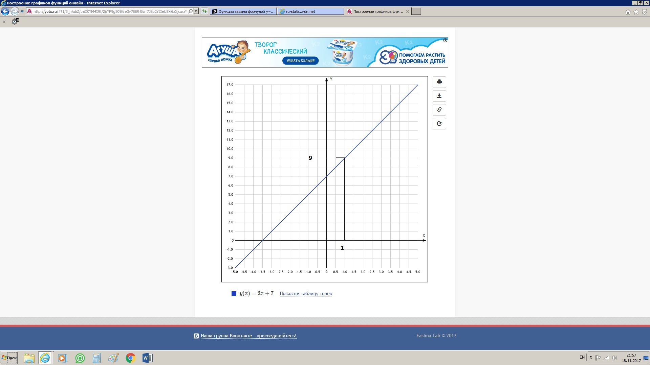The height and width of the screenshot is (365, 650).
Task: Go to browser Home page icon
Action: tap(628, 12)
